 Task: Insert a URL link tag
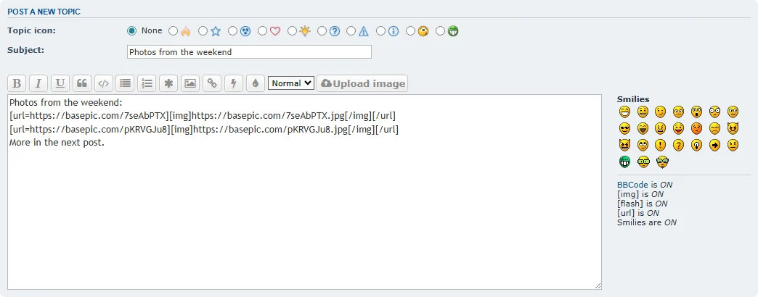[212, 83]
